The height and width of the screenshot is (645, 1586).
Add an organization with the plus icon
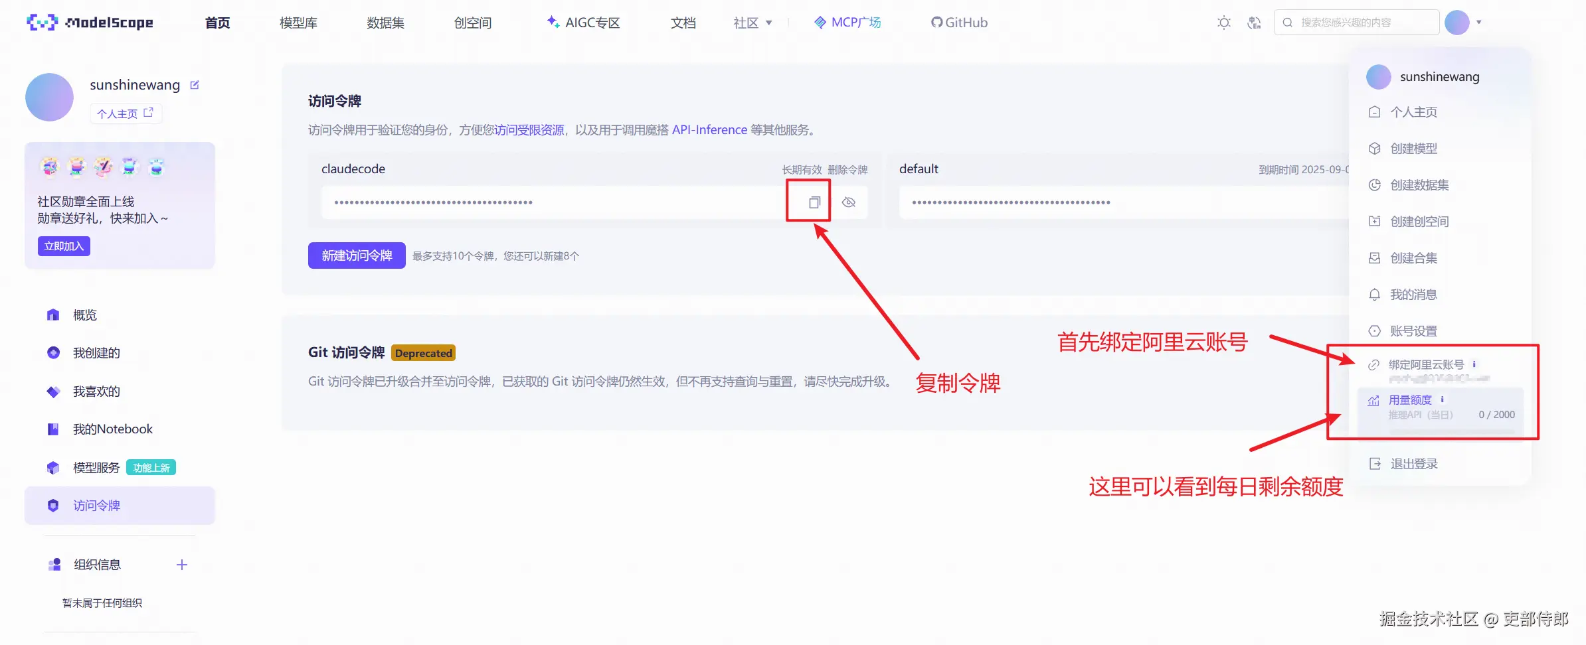pyautogui.click(x=182, y=565)
